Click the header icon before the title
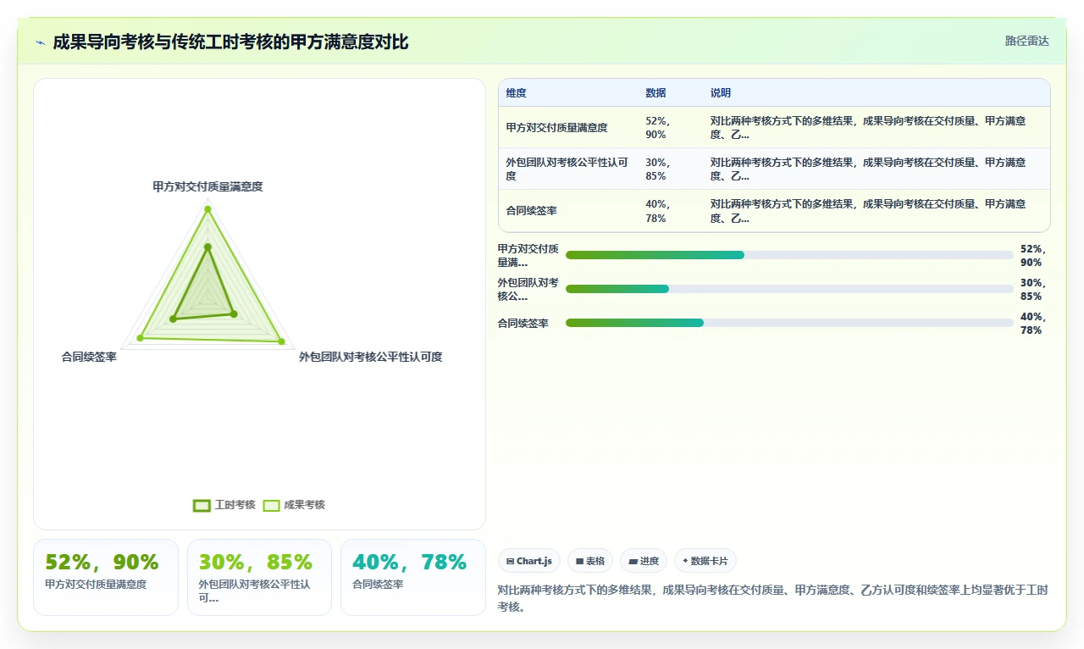The image size is (1084, 649). click(40, 42)
